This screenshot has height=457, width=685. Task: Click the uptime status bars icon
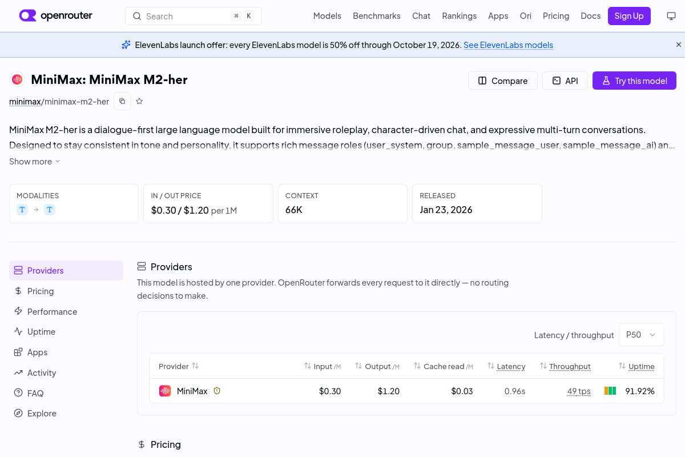610,391
